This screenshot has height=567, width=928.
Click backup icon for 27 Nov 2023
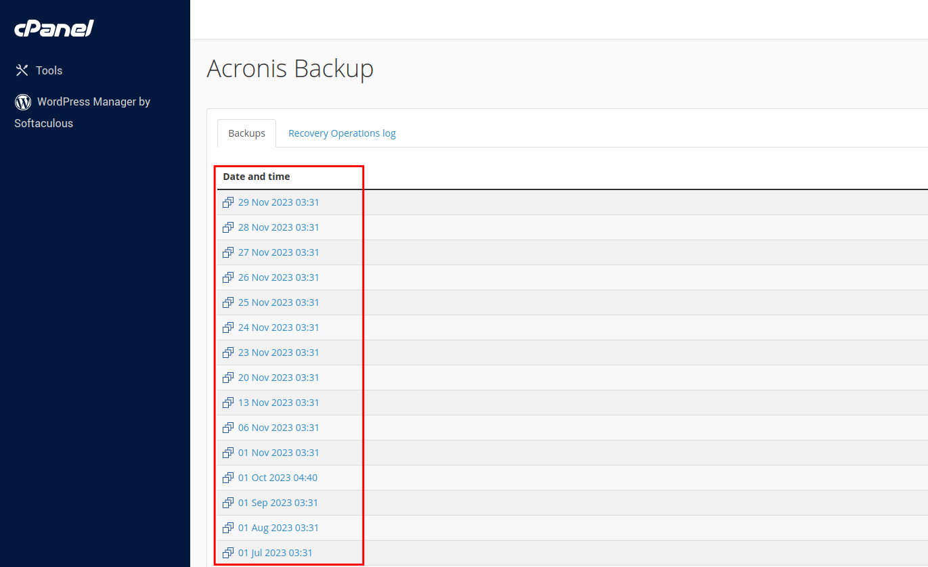[x=228, y=252]
